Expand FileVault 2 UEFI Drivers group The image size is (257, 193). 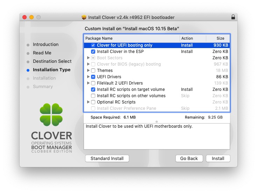88,83
